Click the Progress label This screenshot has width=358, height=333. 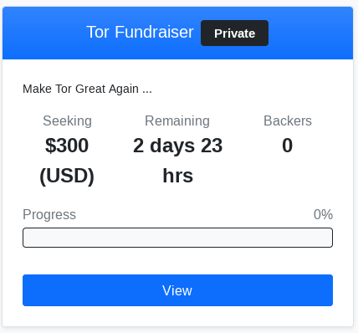coord(49,214)
